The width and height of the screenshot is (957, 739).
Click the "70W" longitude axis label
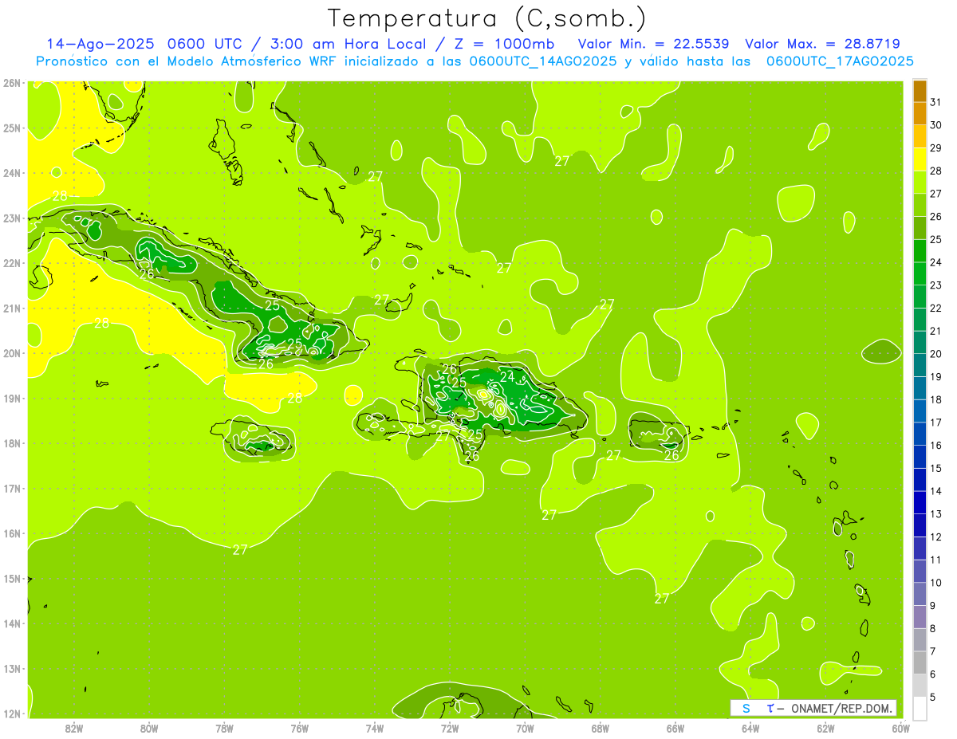(525, 727)
